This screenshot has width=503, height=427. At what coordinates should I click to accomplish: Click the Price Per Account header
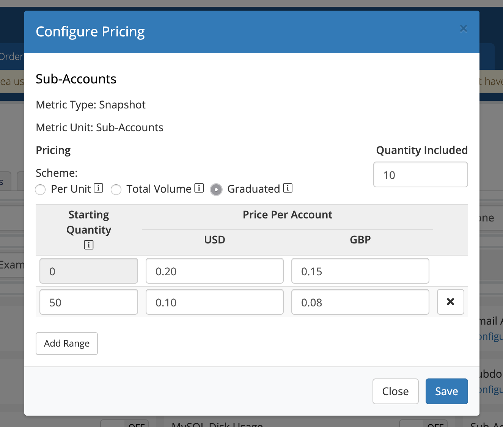coord(288,215)
